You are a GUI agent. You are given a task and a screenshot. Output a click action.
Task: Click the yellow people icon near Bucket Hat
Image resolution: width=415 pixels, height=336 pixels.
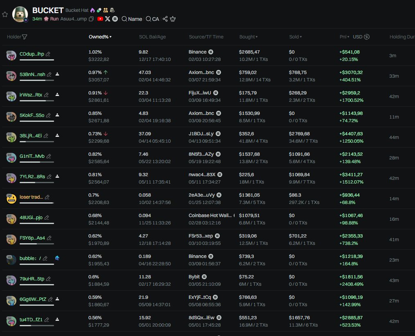pyautogui.click(x=106, y=10)
